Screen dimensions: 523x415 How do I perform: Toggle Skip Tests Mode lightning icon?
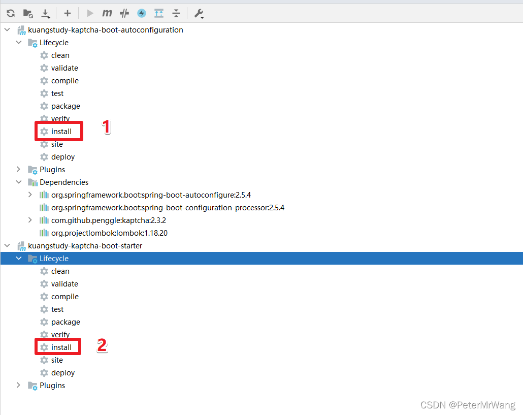pos(142,13)
